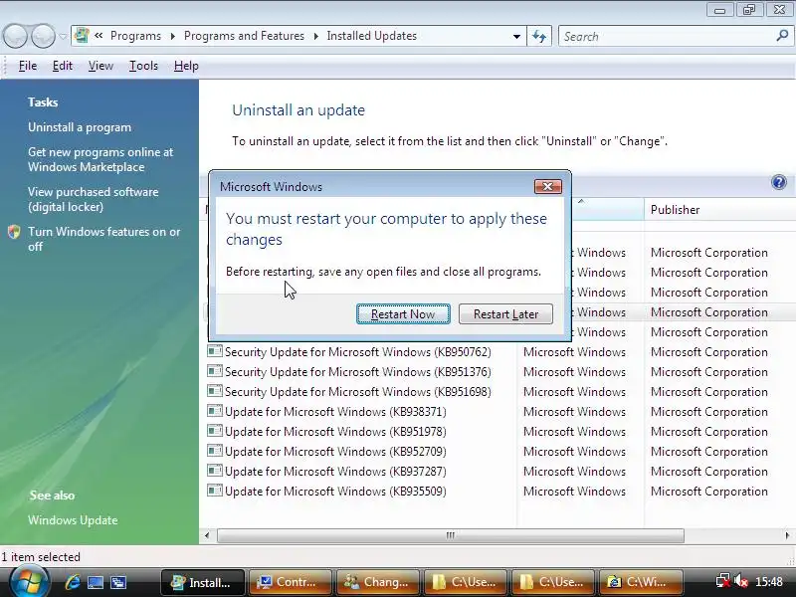The width and height of the screenshot is (796, 597).
Task: Click the icon of update KB951376
Action: point(215,370)
